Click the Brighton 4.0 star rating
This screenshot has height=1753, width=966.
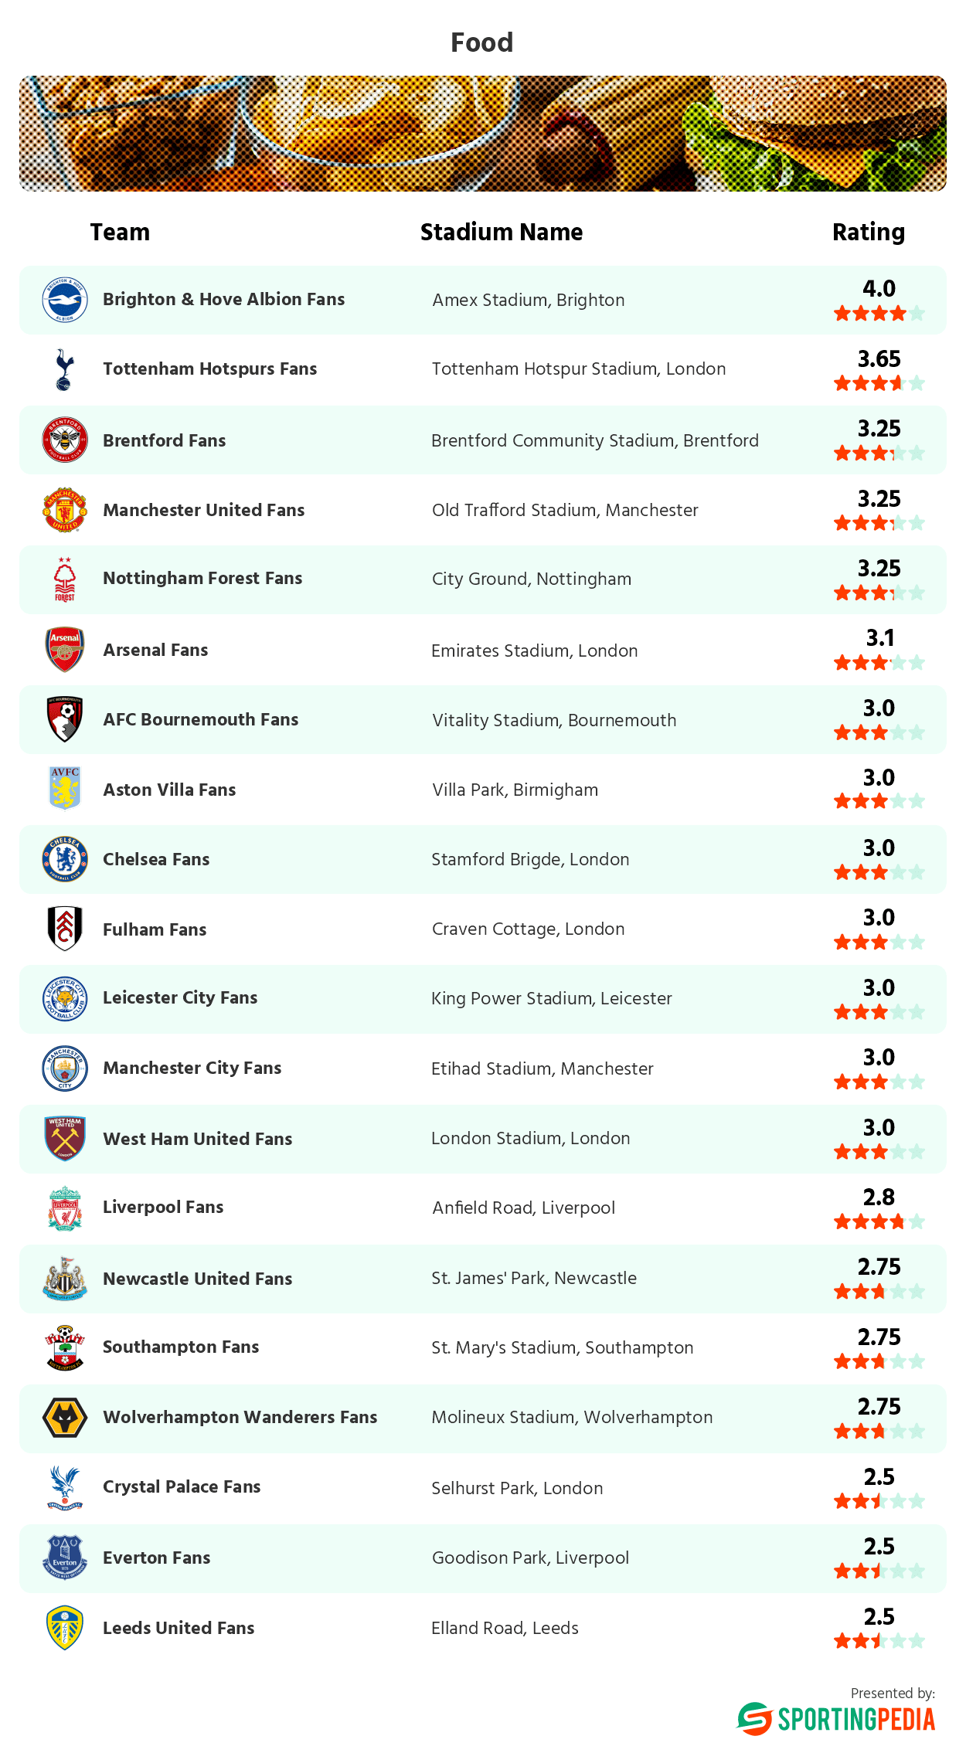click(879, 313)
